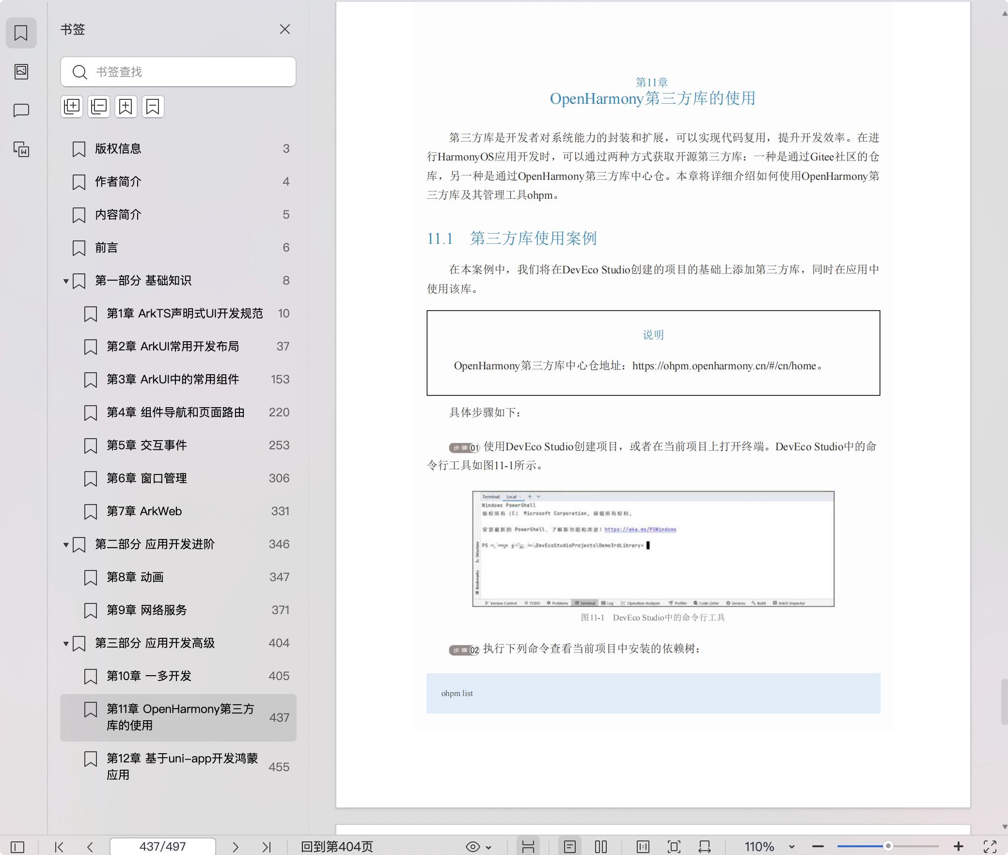This screenshot has height=855, width=1008.
Task: Enable single-page view mode
Action: 570,847
